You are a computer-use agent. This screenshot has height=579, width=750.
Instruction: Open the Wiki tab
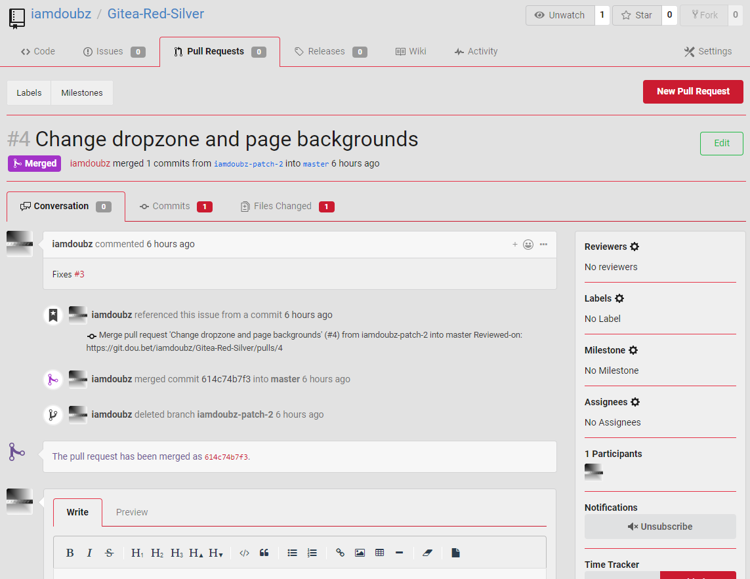[411, 51]
